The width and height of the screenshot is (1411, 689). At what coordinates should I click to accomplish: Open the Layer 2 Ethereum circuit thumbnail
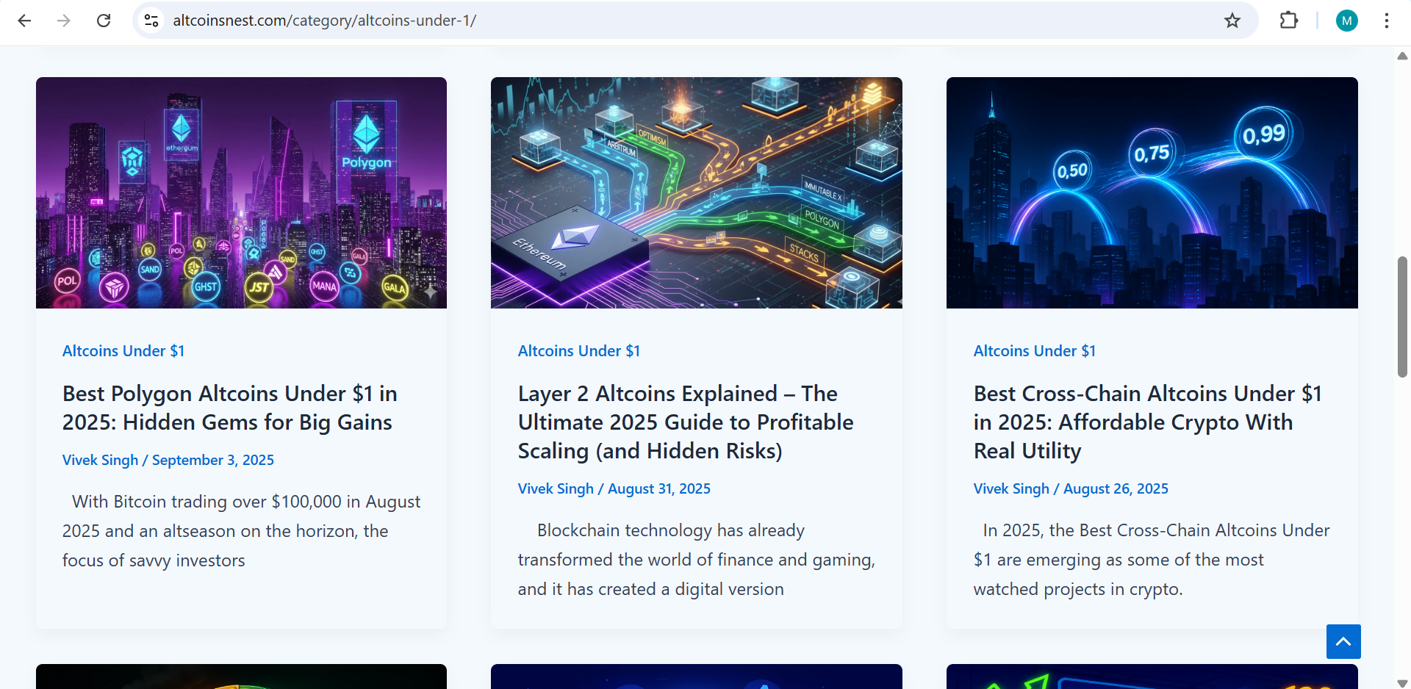click(697, 192)
